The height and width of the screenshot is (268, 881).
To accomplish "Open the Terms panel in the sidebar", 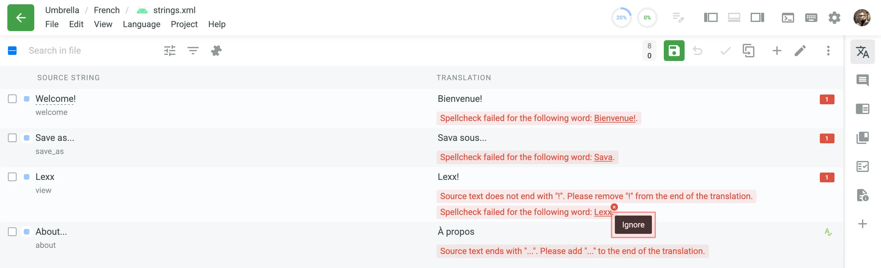I will click(863, 109).
